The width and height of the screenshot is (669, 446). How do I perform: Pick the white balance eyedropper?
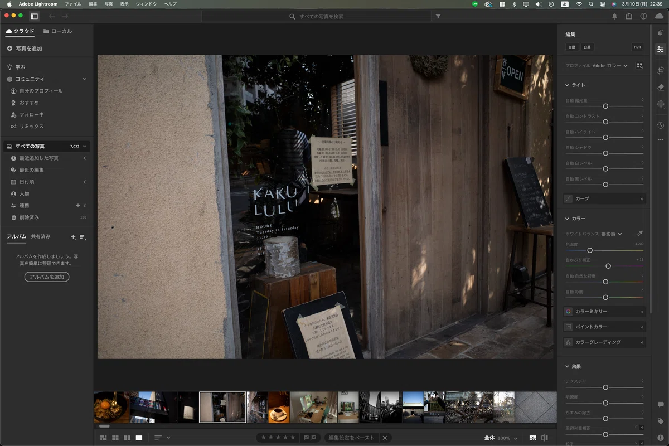click(639, 234)
